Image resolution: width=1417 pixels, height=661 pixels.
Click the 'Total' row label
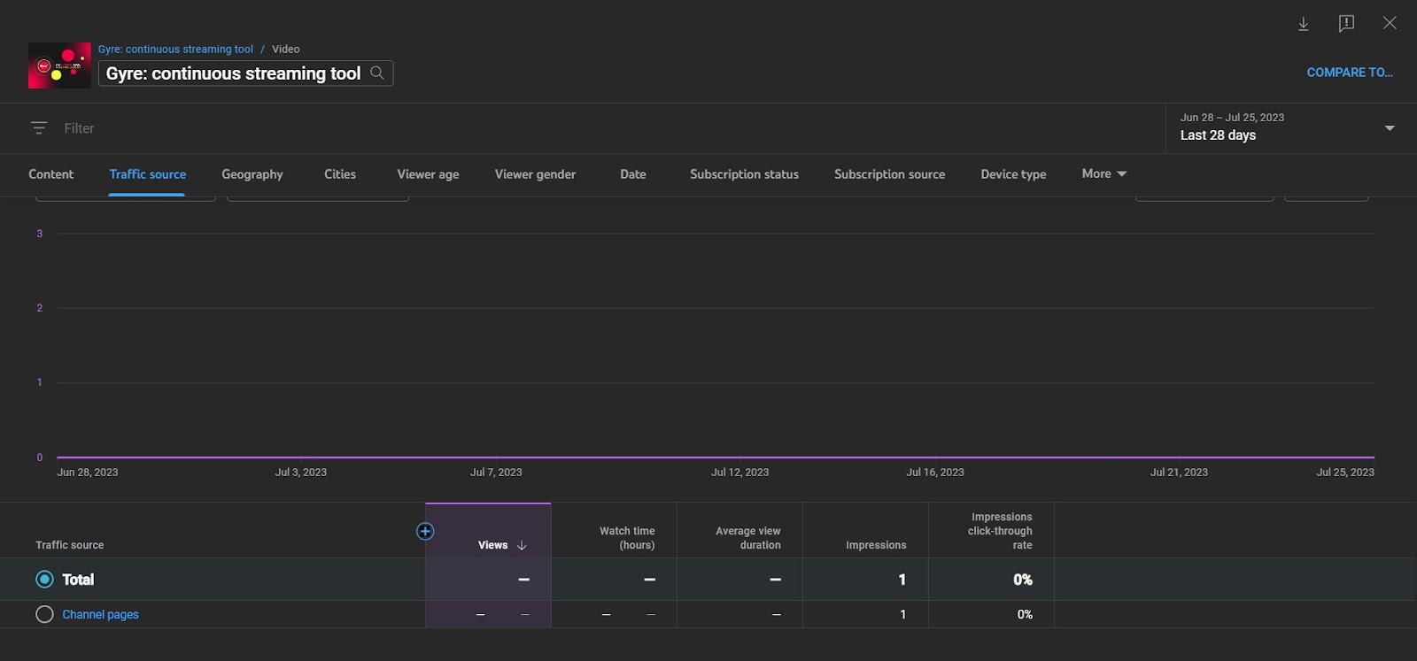pos(78,580)
